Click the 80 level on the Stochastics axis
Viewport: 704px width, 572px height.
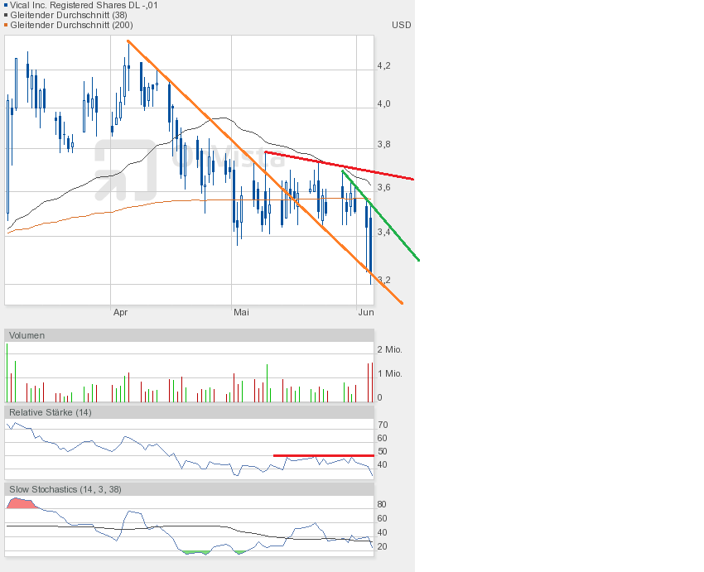[x=382, y=505]
